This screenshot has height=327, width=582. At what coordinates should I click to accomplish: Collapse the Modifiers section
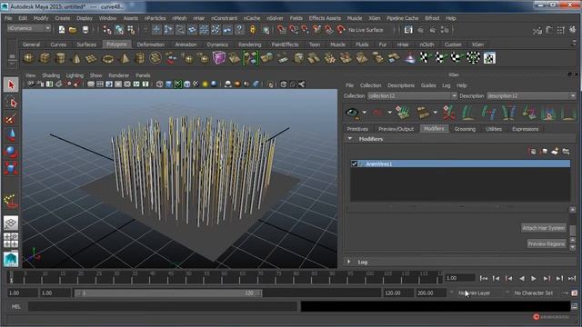349,139
